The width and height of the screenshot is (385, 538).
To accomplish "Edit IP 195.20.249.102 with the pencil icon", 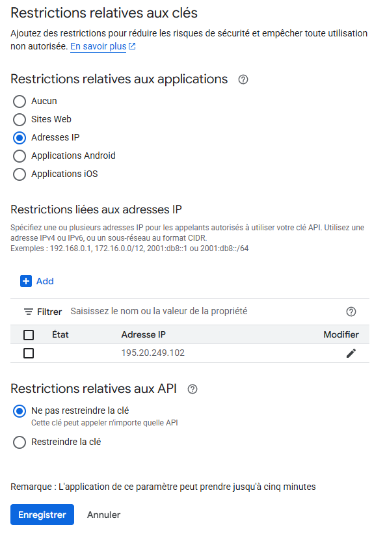I will pyautogui.click(x=351, y=353).
